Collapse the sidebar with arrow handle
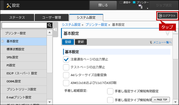The image size is (179, 105). coord(55,29)
